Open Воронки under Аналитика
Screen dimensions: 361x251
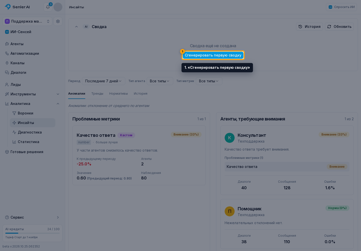point(33,113)
